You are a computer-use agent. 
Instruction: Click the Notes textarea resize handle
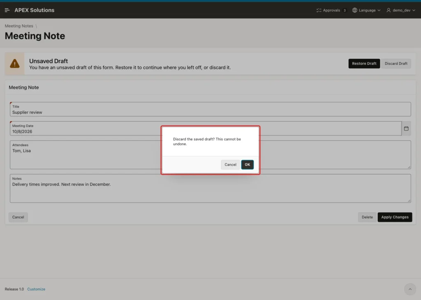(409, 201)
